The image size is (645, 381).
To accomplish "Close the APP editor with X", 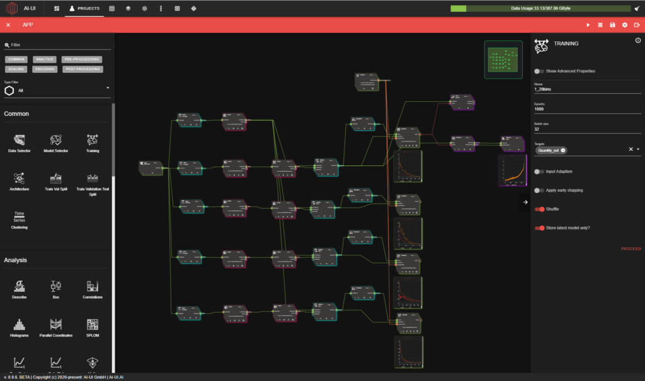I will [x=8, y=25].
